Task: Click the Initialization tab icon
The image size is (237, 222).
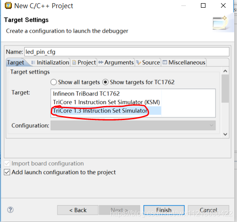Action: (33, 62)
